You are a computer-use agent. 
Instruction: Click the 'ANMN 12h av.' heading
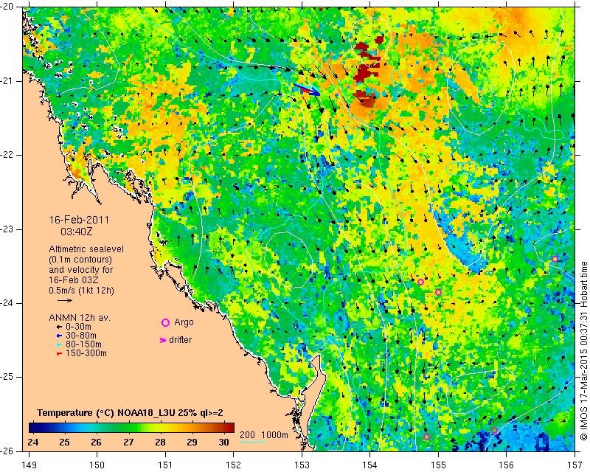tap(80, 318)
